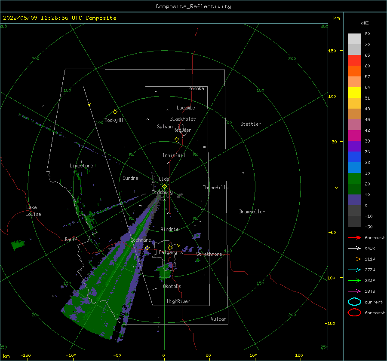Select the orange 60-57 dBZ swatch
The image size is (387, 361).
click(x=354, y=71)
